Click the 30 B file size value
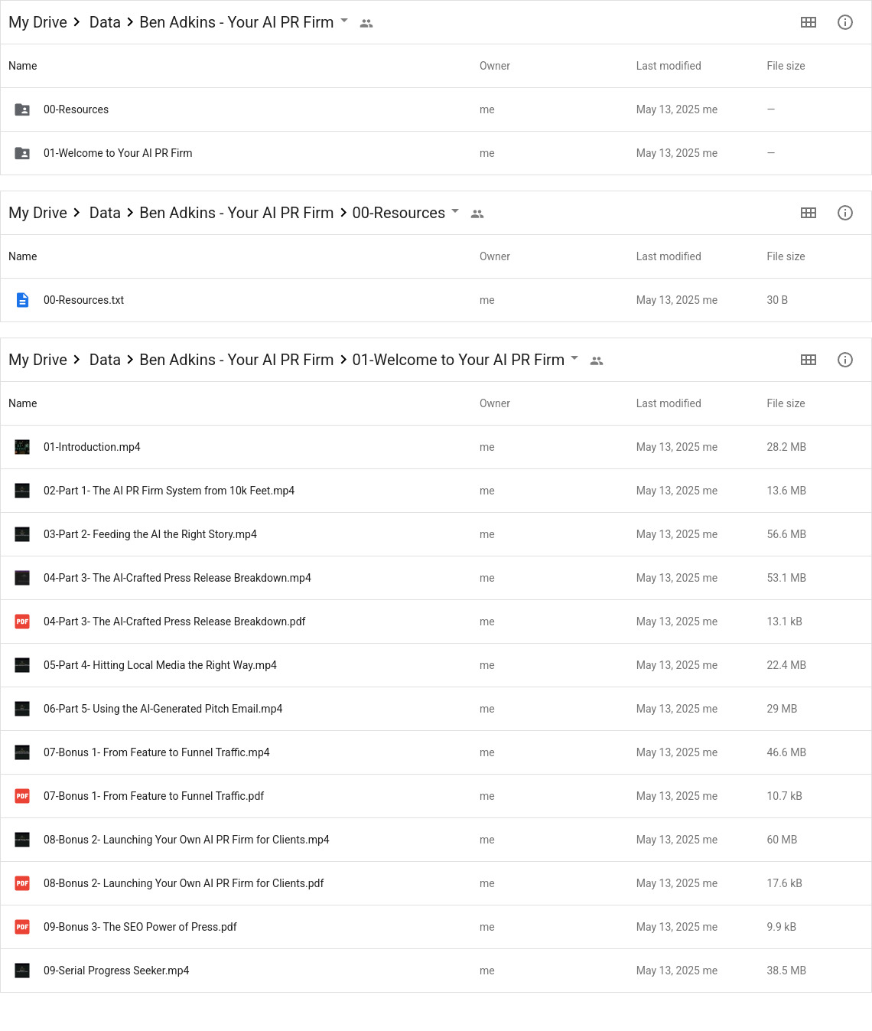 pos(777,300)
